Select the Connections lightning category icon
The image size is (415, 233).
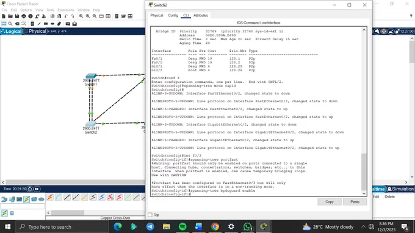click(26, 199)
